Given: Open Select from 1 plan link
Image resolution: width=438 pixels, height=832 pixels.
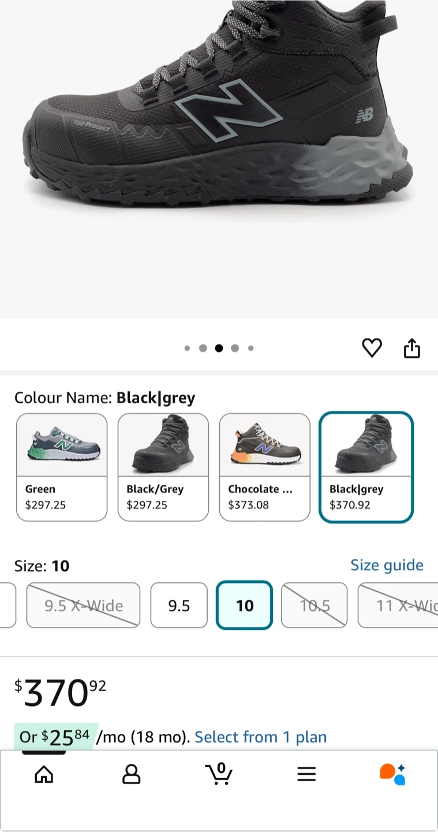Looking at the screenshot, I should (x=261, y=737).
